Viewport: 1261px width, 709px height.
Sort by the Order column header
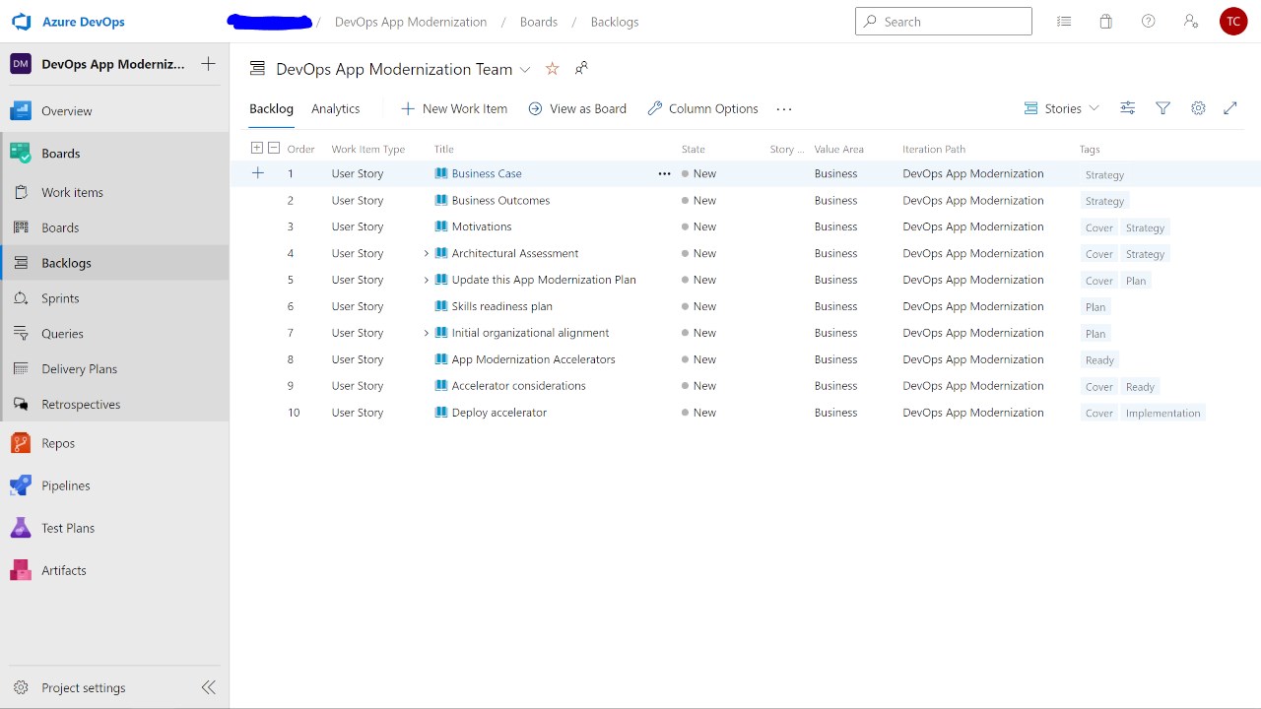(300, 150)
